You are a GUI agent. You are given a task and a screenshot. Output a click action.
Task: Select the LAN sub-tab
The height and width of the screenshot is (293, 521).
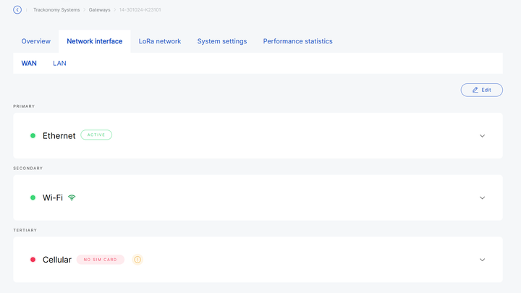tap(59, 64)
